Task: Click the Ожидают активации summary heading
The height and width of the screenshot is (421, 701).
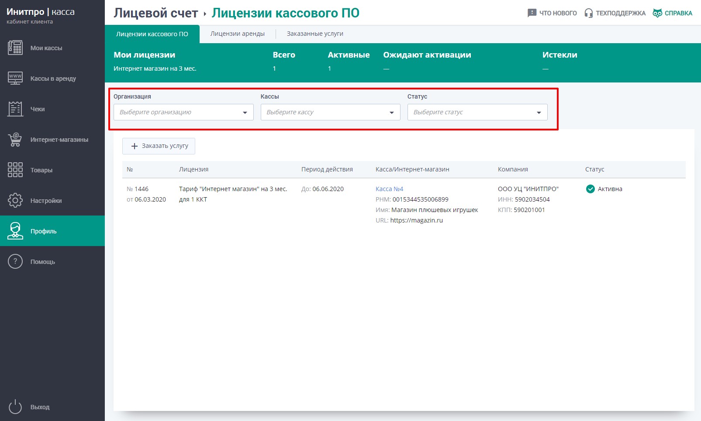Action: [427, 55]
